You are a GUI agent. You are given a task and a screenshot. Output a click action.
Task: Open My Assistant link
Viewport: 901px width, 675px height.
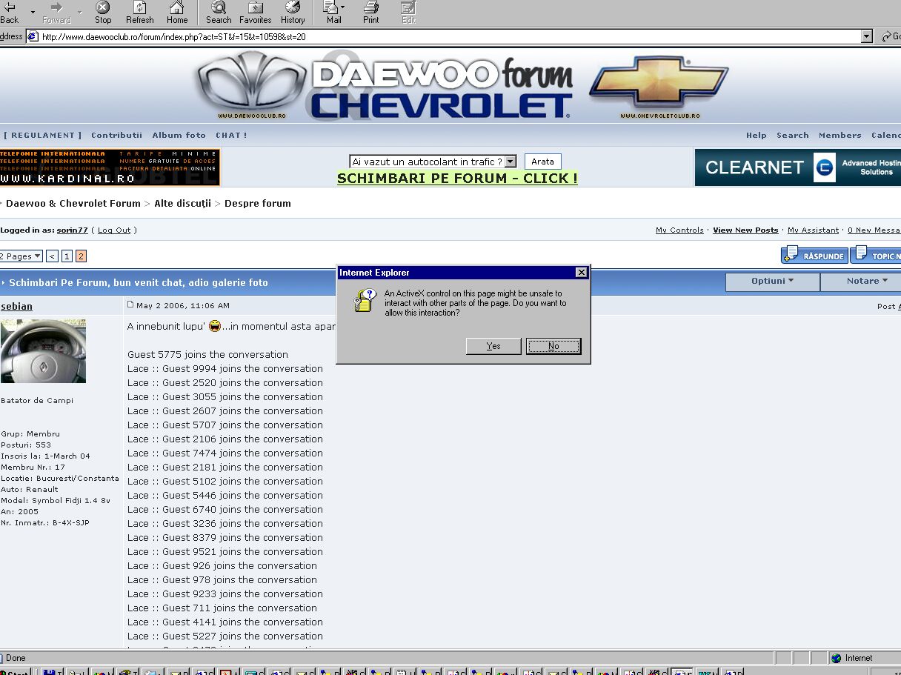tap(813, 230)
